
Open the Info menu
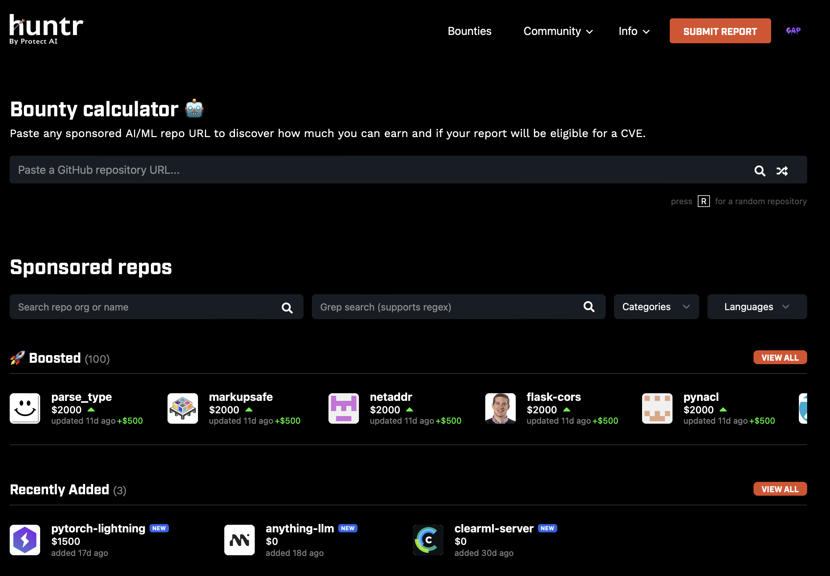[634, 31]
